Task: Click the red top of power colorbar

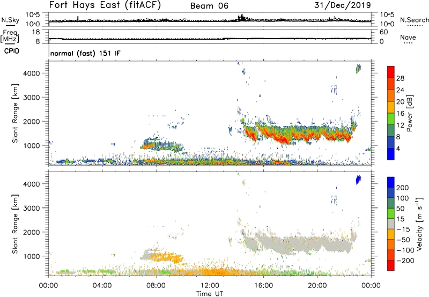Action: click(x=391, y=71)
